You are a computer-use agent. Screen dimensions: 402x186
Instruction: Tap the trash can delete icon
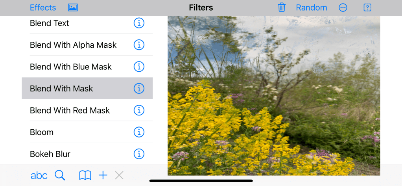pos(282,7)
